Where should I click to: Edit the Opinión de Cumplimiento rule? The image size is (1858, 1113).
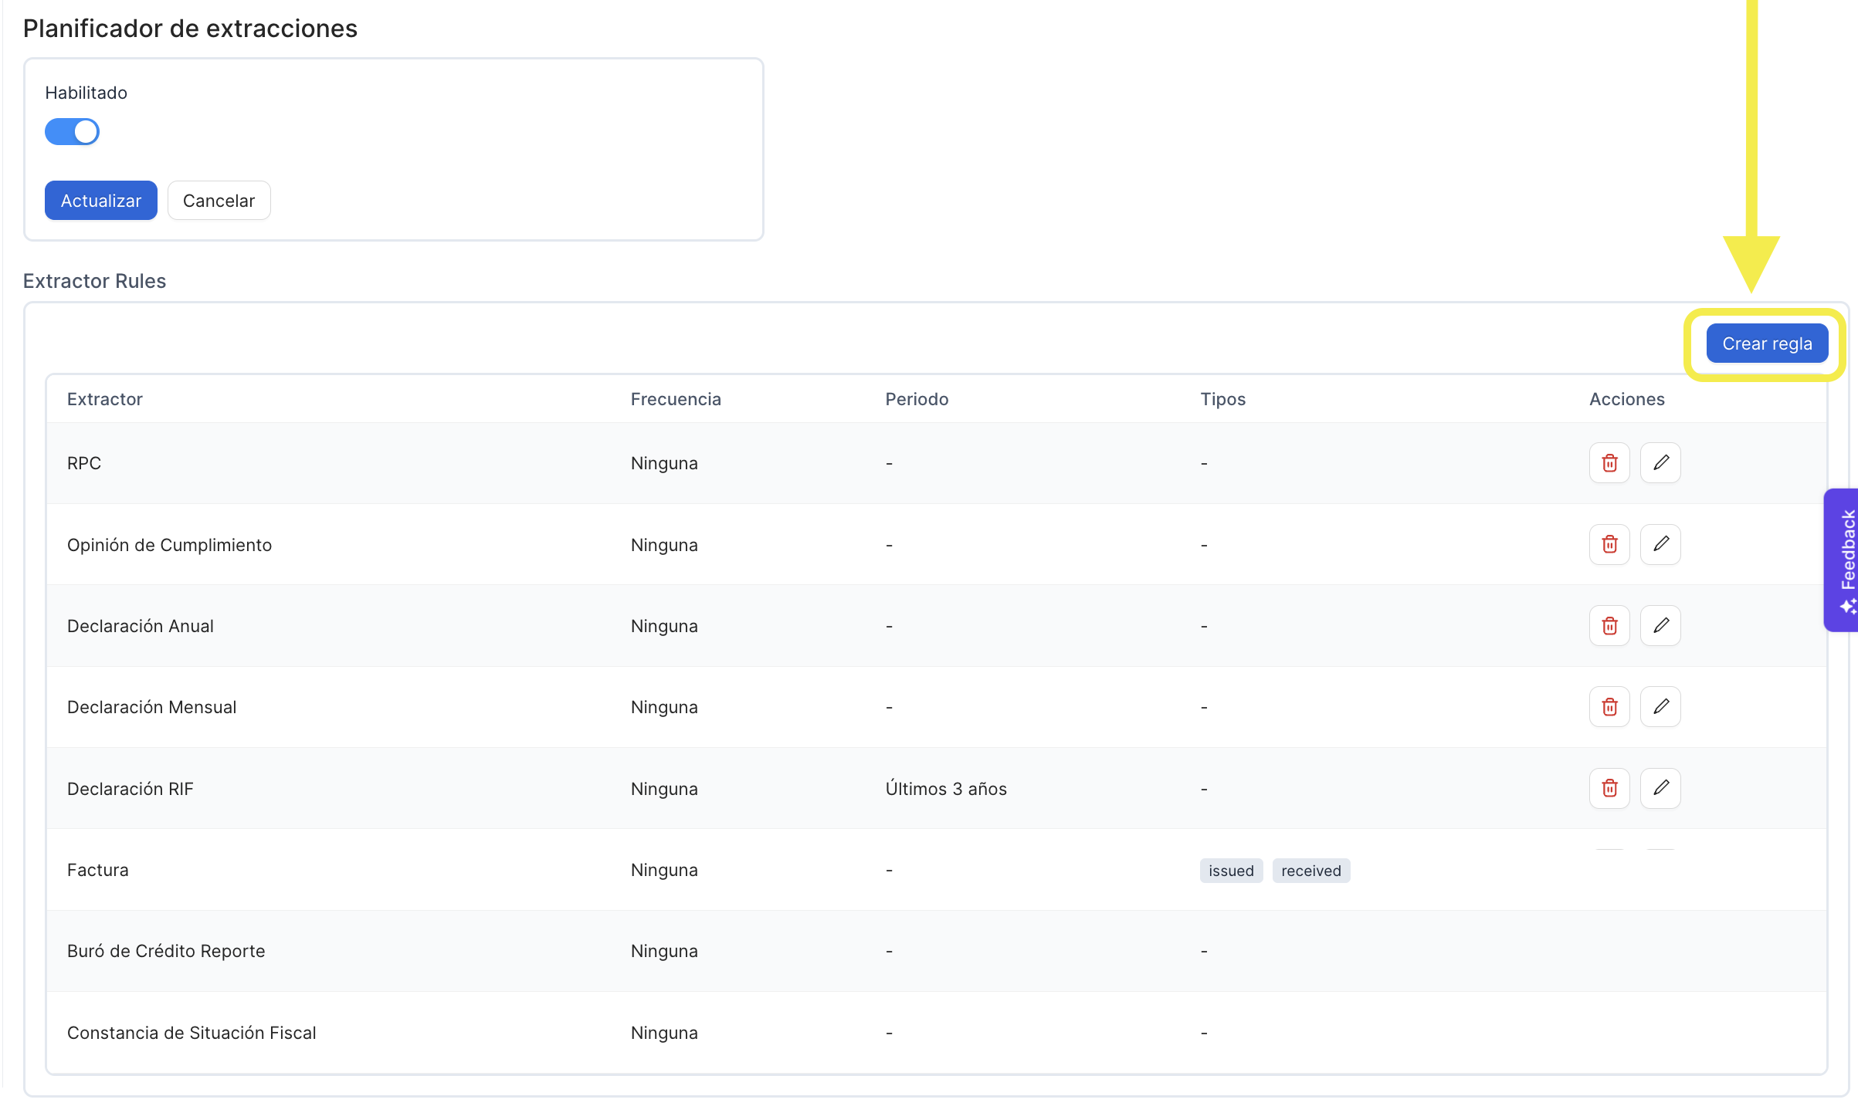[1660, 545]
